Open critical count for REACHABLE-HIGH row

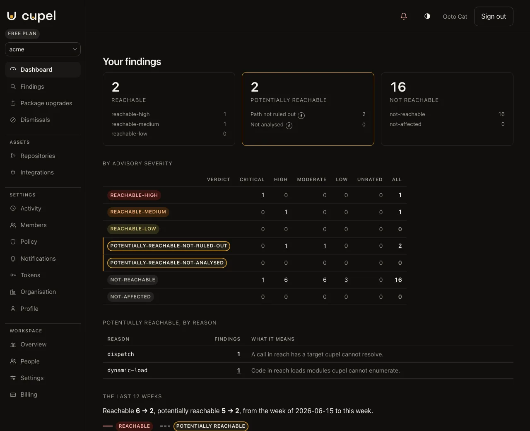(x=263, y=195)
